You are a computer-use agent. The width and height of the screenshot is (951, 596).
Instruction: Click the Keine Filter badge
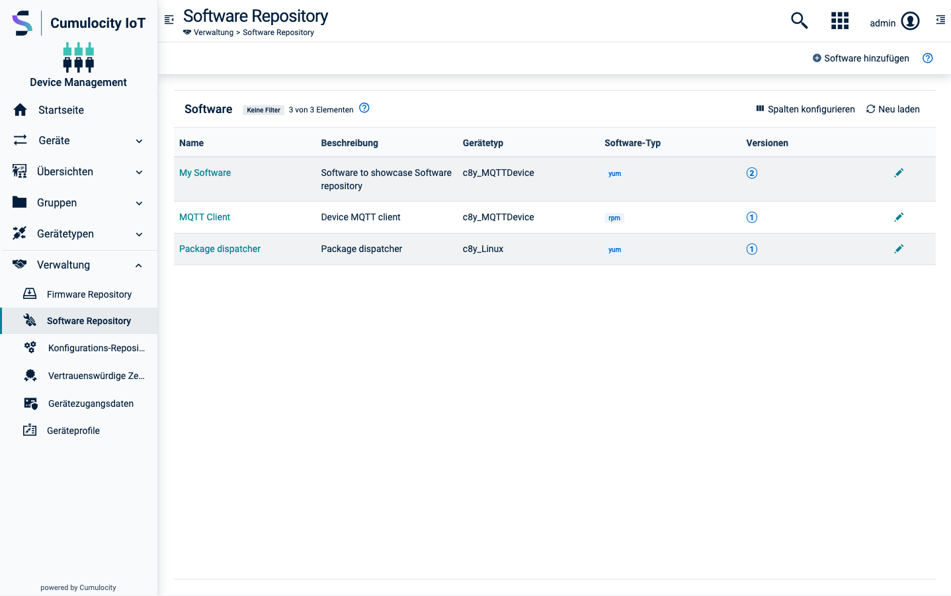[263, 110]
